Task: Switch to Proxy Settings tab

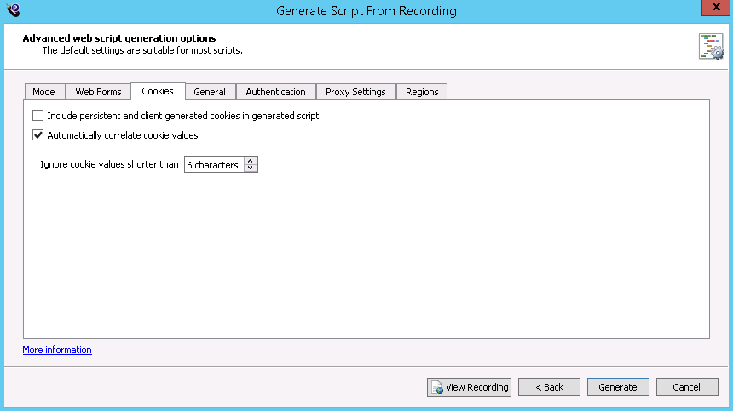Action: 355,92
